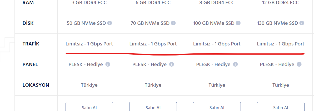Screen dimensions: 314x111
Task: Click the LOKASYON row label
Action: click(x=36, y=85)
